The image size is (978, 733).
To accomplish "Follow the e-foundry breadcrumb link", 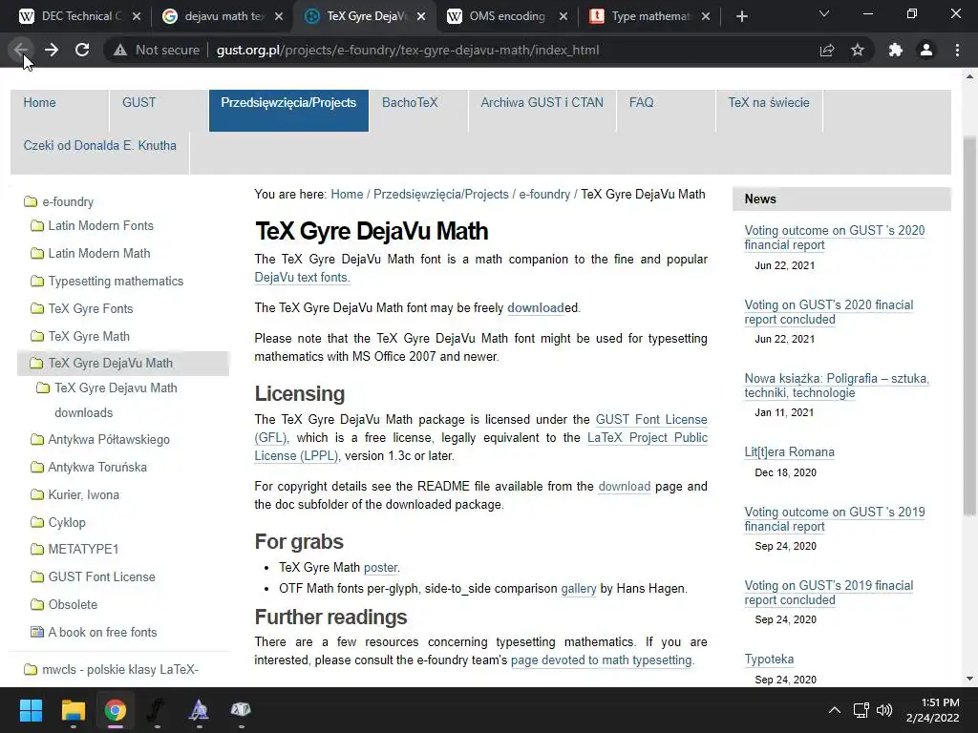I will 544,195.
